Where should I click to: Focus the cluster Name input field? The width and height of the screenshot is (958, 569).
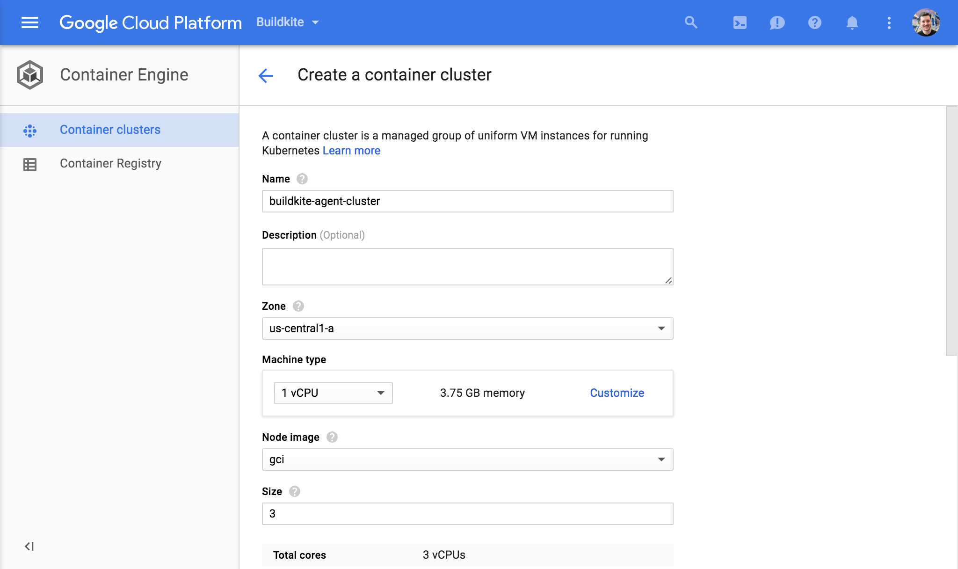tap(467, 201)
